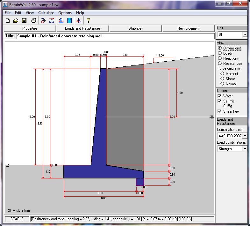250x226 pixels.
Task: Click the Print icon
Action: click(x=34, y=20)
